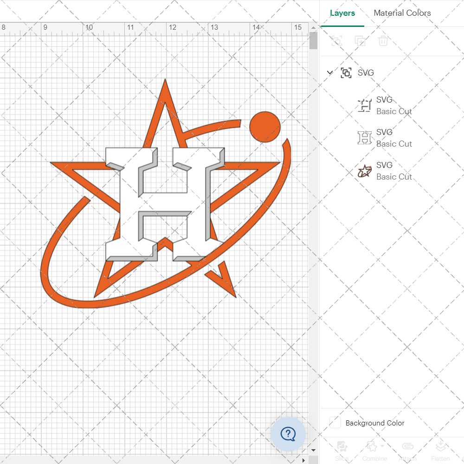Image resolution: width=464 pixels, height=464 pixels.
Task: Click the Background Color label
Action: pyautogui.click(x=374, y=423)
